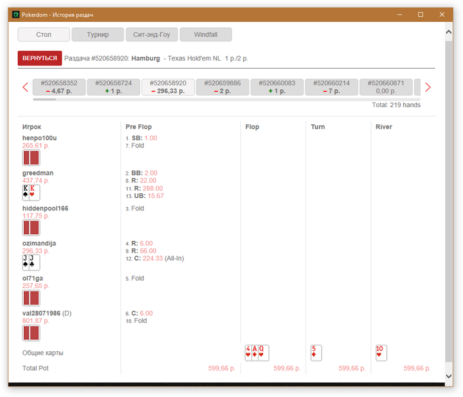Click the Turn column header
463x397 pixels.
click(x=317, y=127)
